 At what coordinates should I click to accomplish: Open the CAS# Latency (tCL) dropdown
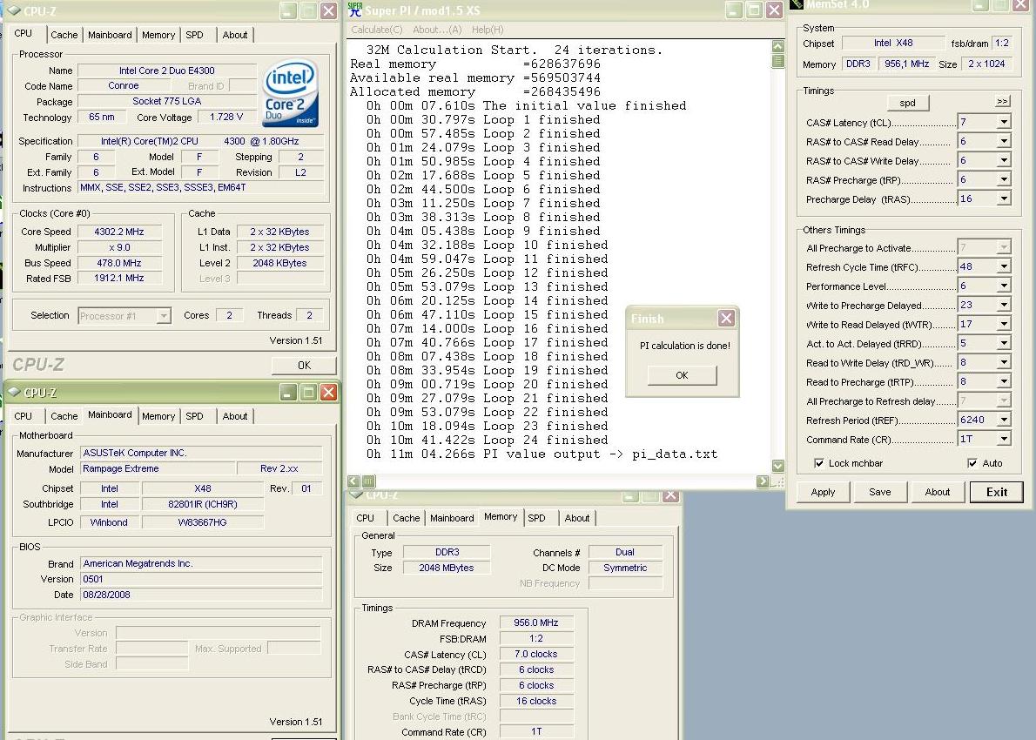[x=1004, y=122]
